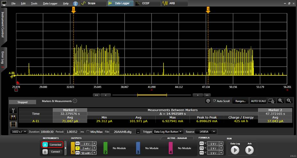Viewport: 297px width, 158px height.
Task: Jump to start with the << button
Action: (96, 95)
